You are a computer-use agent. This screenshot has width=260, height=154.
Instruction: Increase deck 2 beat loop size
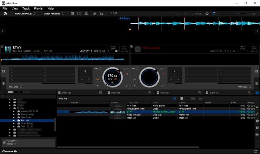[x=178, y=79]
